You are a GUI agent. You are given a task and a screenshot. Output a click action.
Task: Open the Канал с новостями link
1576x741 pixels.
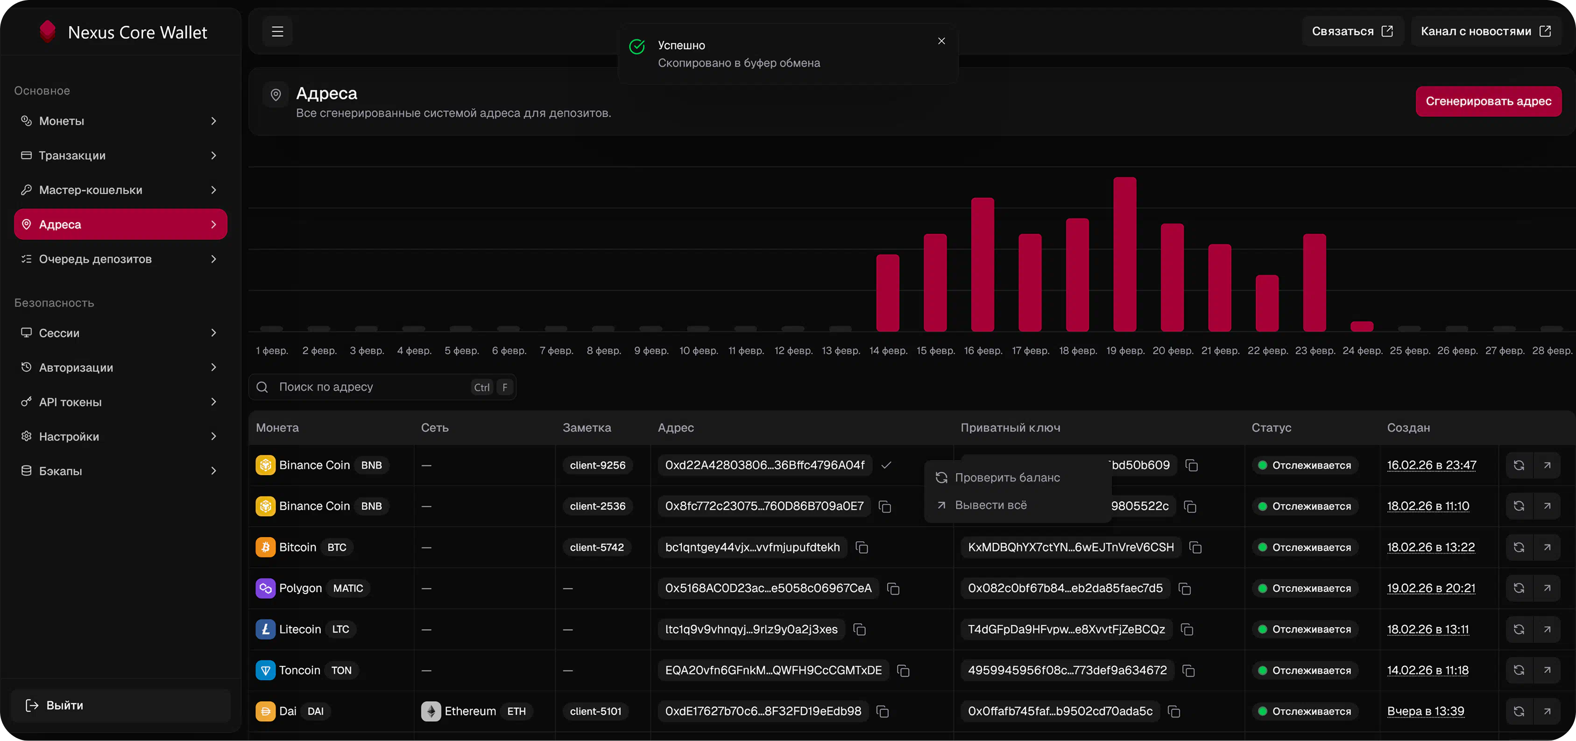click(1485, 31)
